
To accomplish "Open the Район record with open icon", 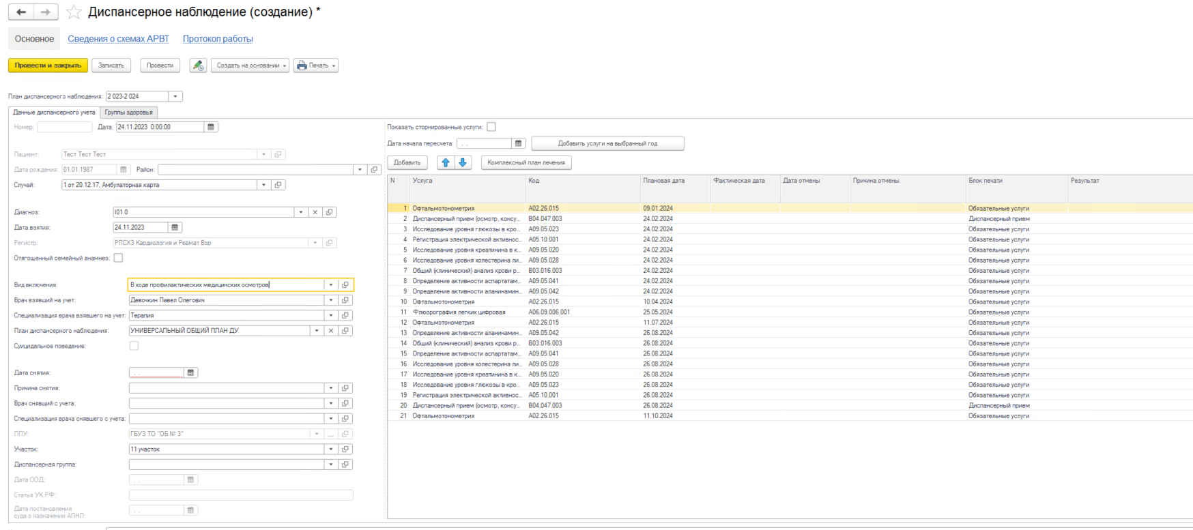I will click(x=374, y=169).
